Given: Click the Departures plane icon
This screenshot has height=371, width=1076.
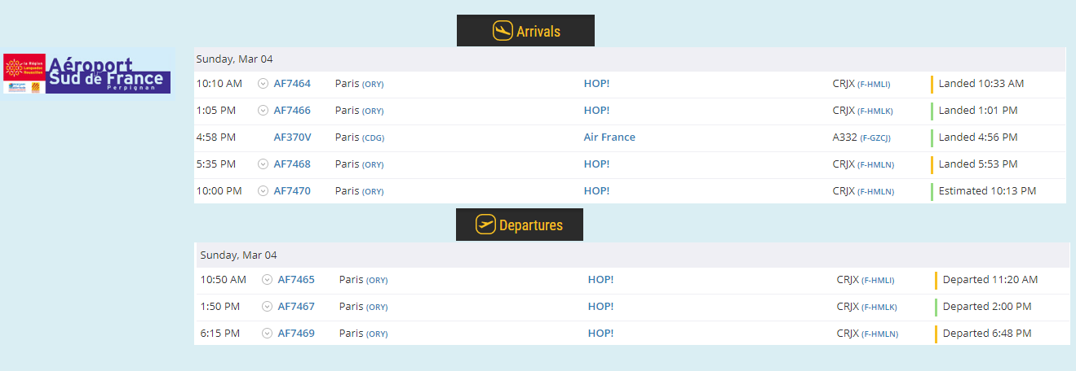Looking at the screenshot, I should click(x=486, y=225).
